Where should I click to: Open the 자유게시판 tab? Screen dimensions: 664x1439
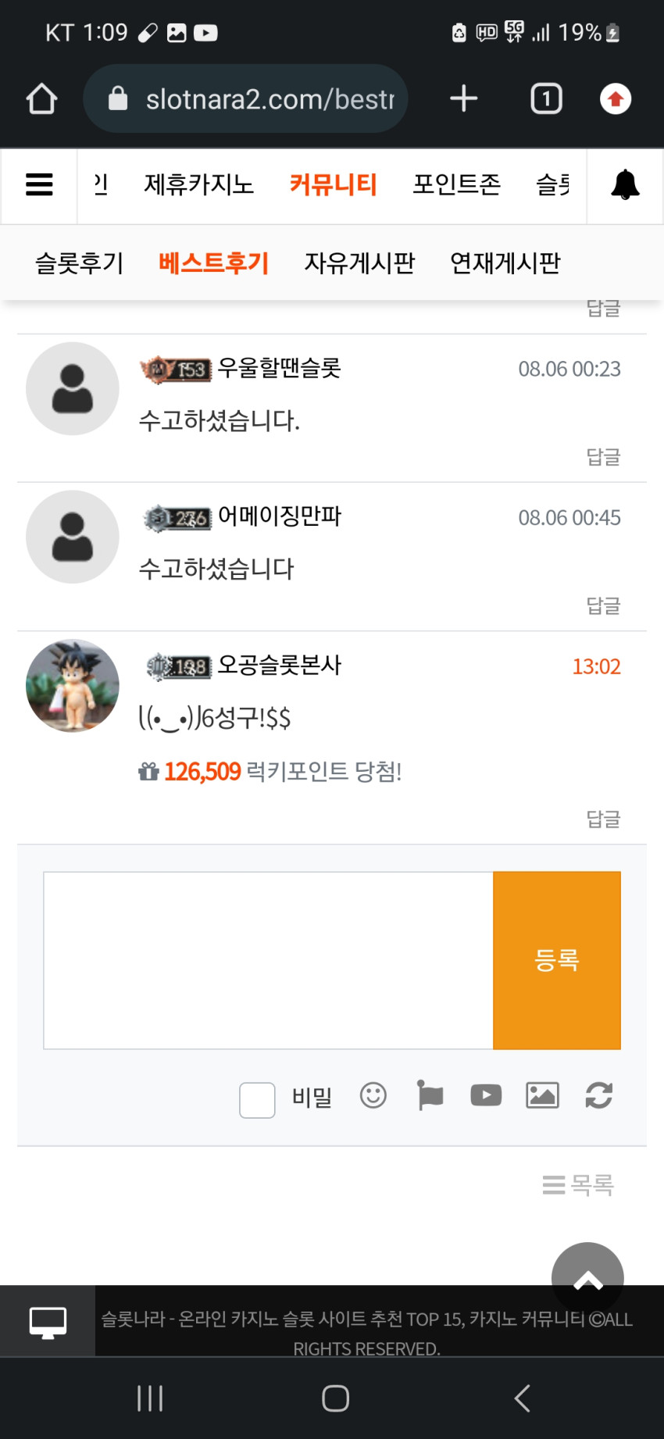[359, 263]
